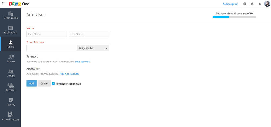Focus the First Name field
Viewport: 271px width, 127px height.
(47, 34)
